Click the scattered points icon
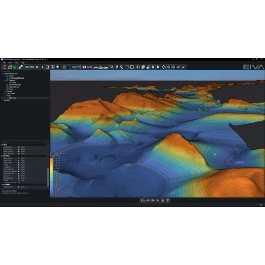 [x=164, y=67]
